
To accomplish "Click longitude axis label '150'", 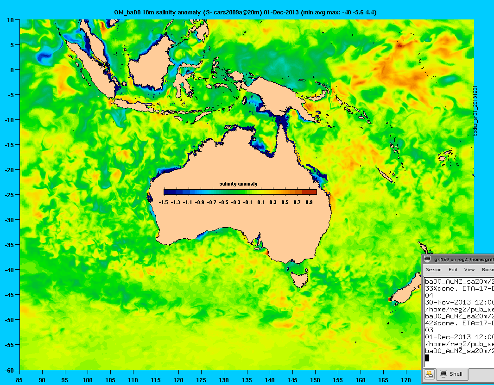I will pyautogui.click(x=315, y=380).
